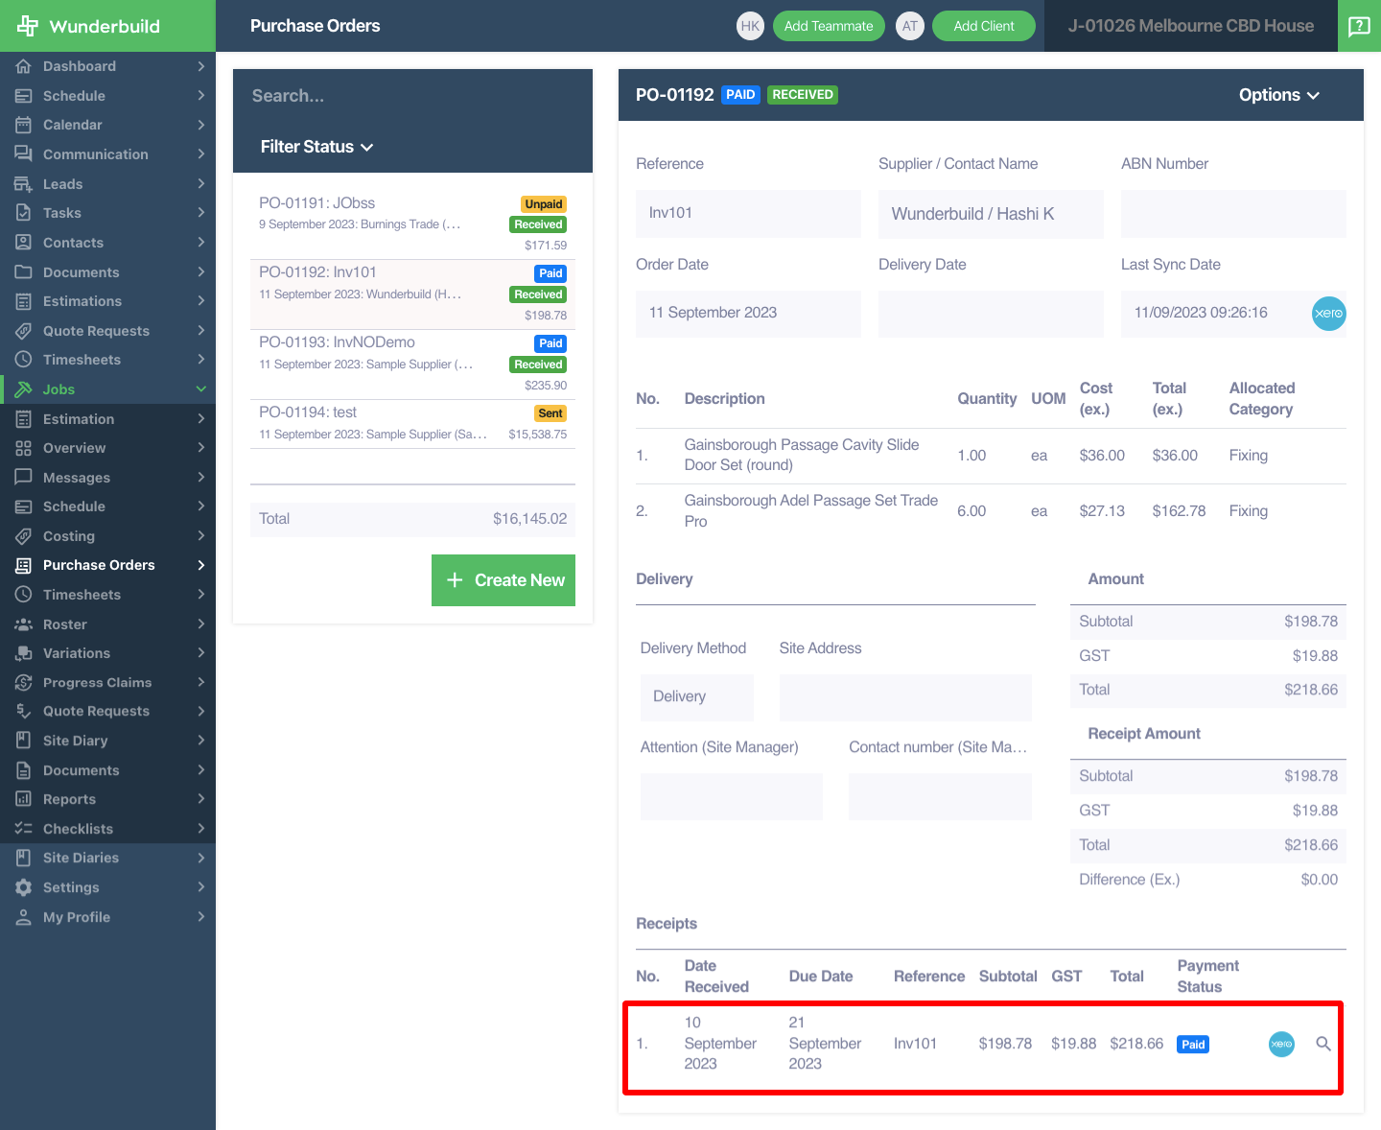Click the ABN Number field
This screenshot has width=1381, height=1130.
pyautogui.click(x=1233, y=214)
